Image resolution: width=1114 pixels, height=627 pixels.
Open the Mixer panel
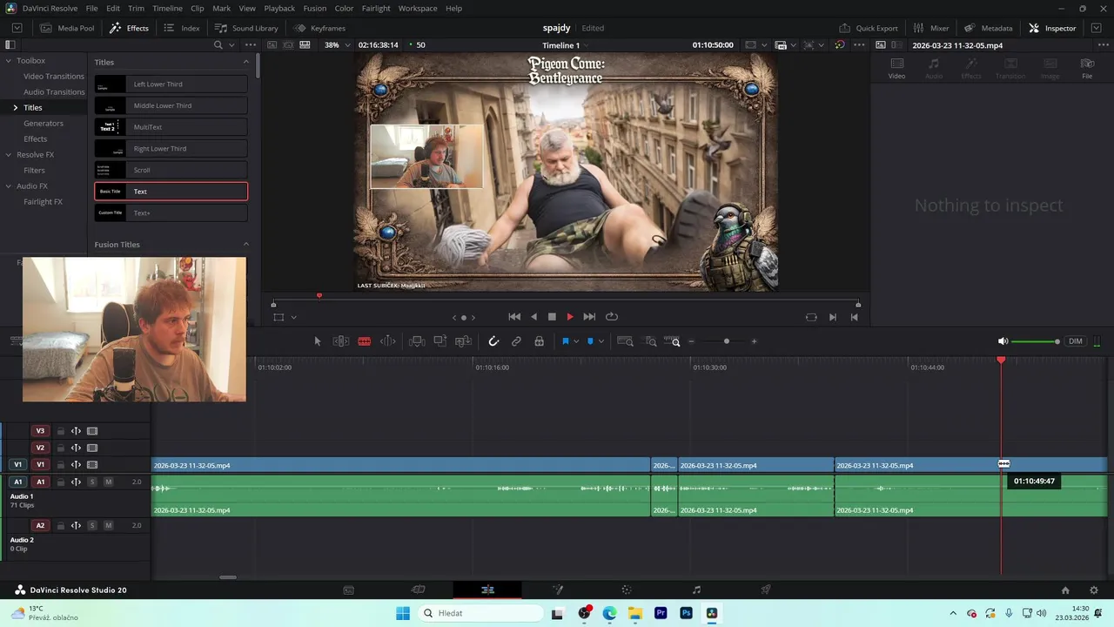pos(931,28)
